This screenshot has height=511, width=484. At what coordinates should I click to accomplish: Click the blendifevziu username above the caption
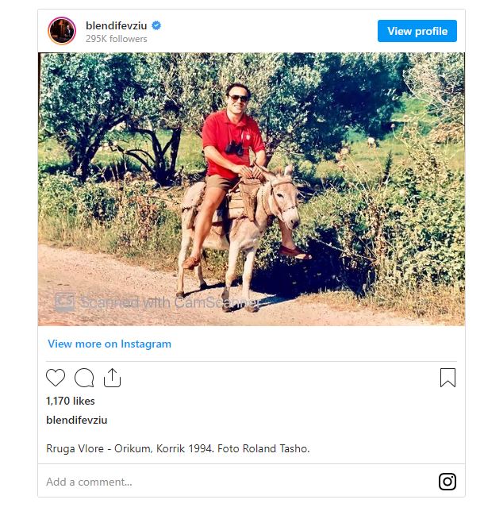[76, 420]
